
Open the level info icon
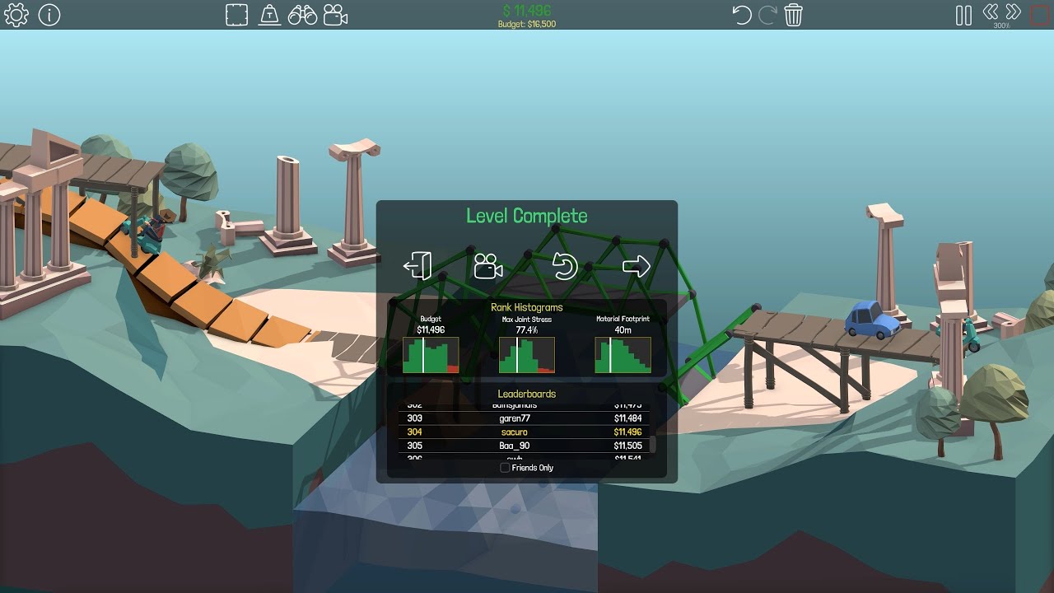tap(49, 15)
